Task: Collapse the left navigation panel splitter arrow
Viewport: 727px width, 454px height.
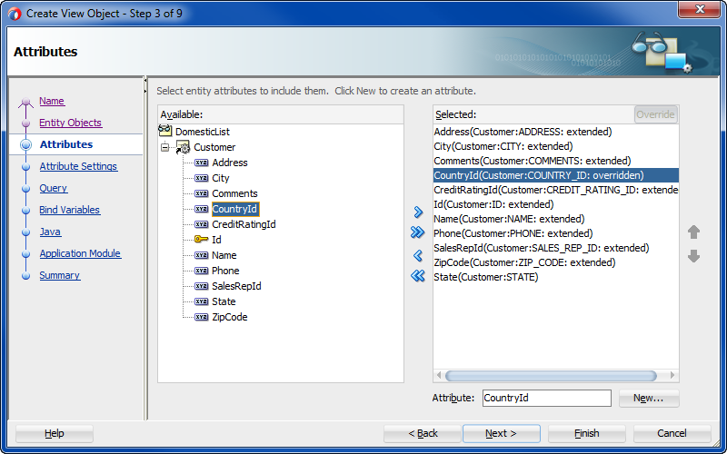Action: (145, 81)
